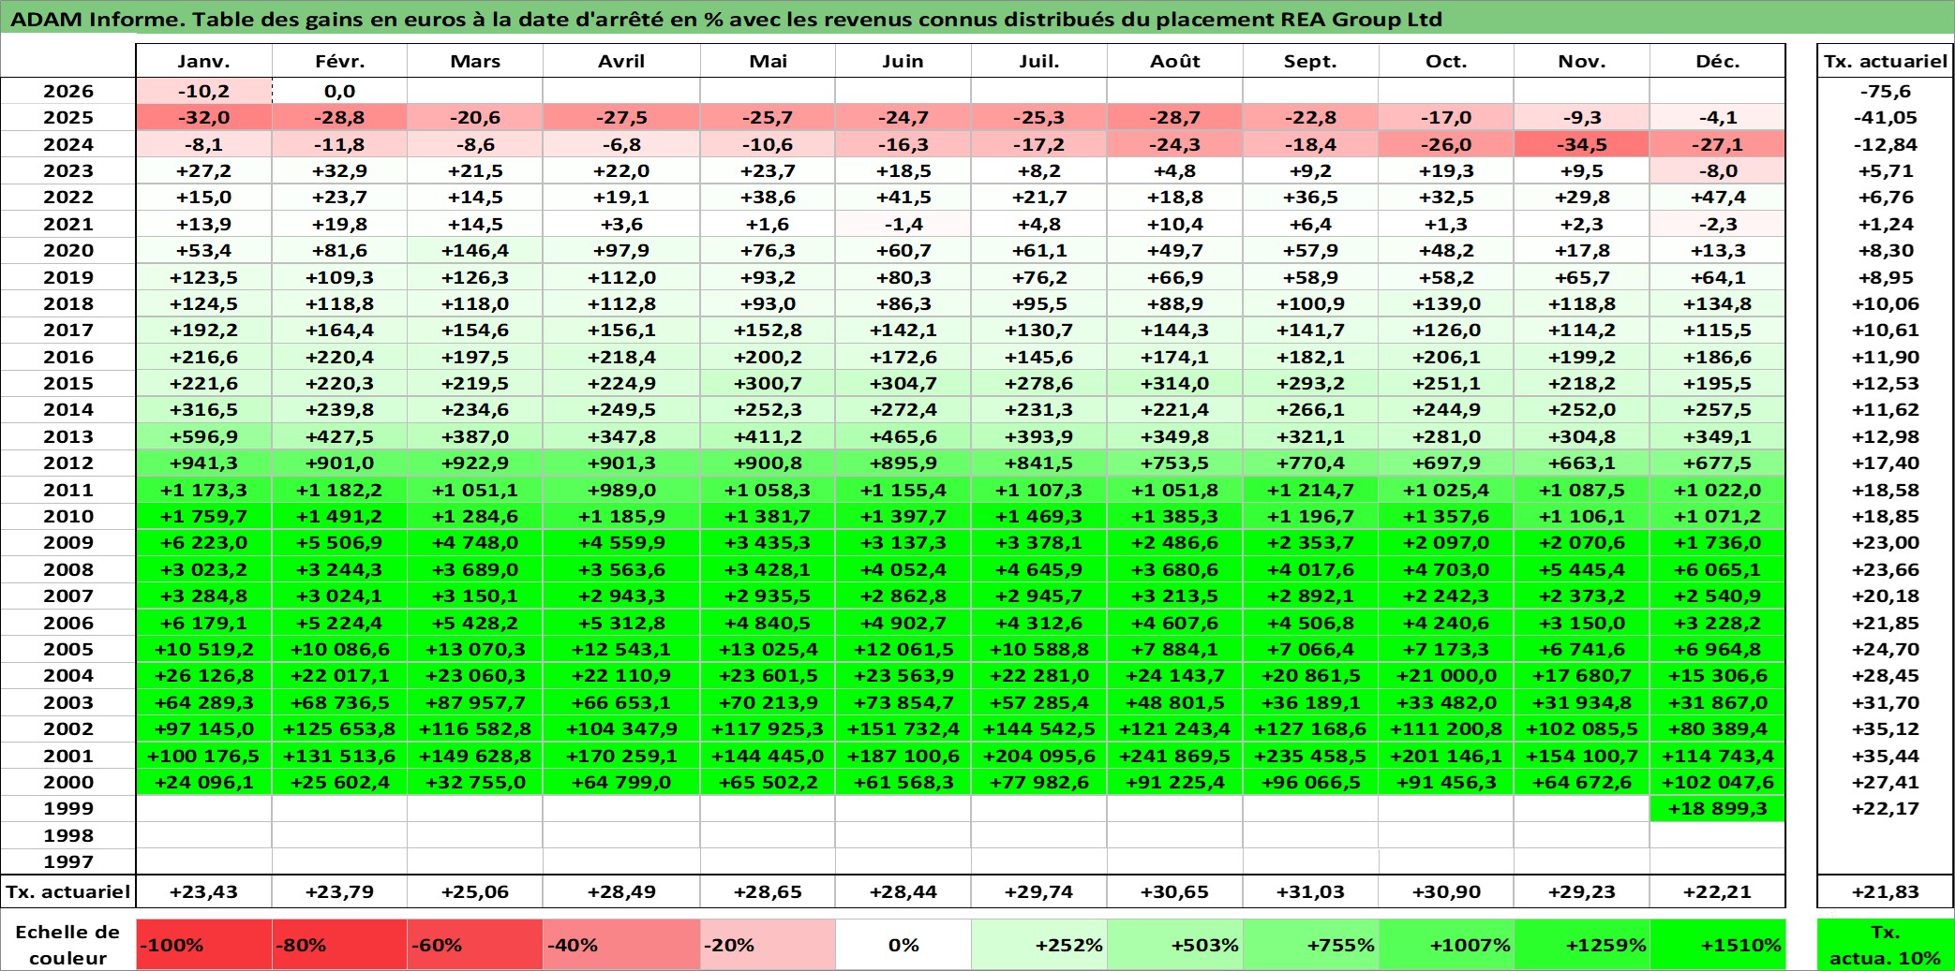
Task: Click the 2008 December value "+6 065,1"
Action: (x=1718, y=569)
